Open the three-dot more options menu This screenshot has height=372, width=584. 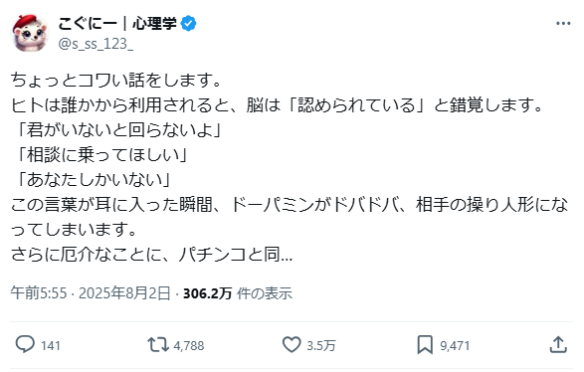563,24
